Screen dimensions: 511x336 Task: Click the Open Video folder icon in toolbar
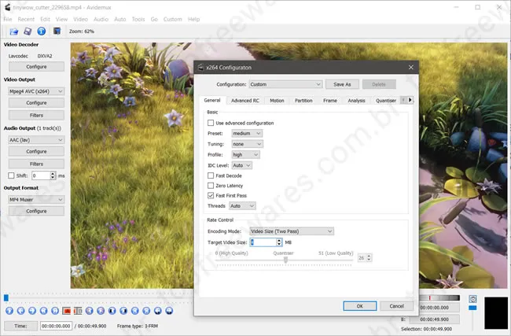[x=13, y=31]
